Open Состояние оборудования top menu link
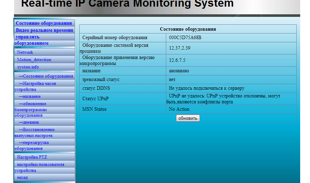 click(44, 23)
